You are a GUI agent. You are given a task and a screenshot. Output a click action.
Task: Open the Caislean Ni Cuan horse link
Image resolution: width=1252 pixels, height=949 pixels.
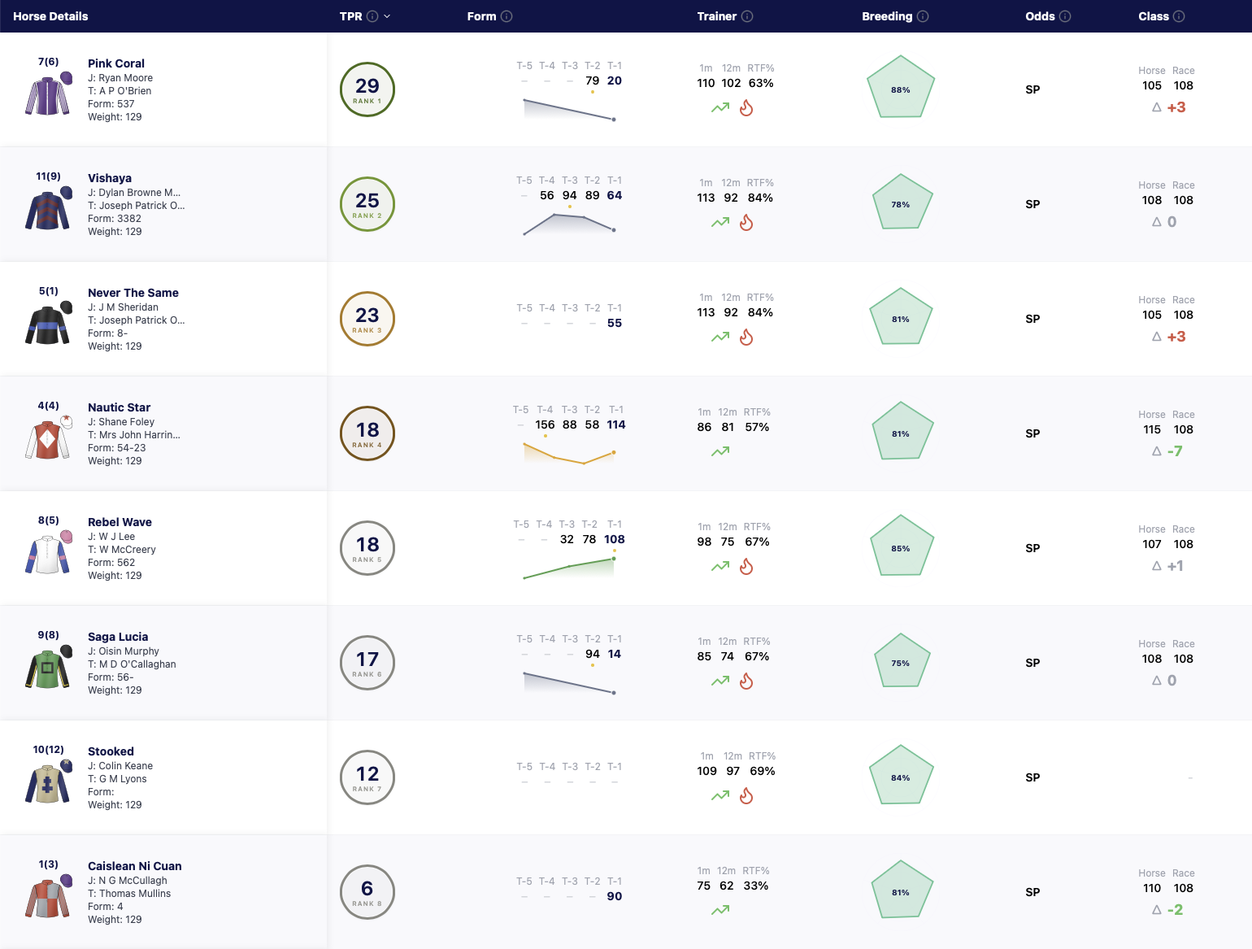pos(135,866)
